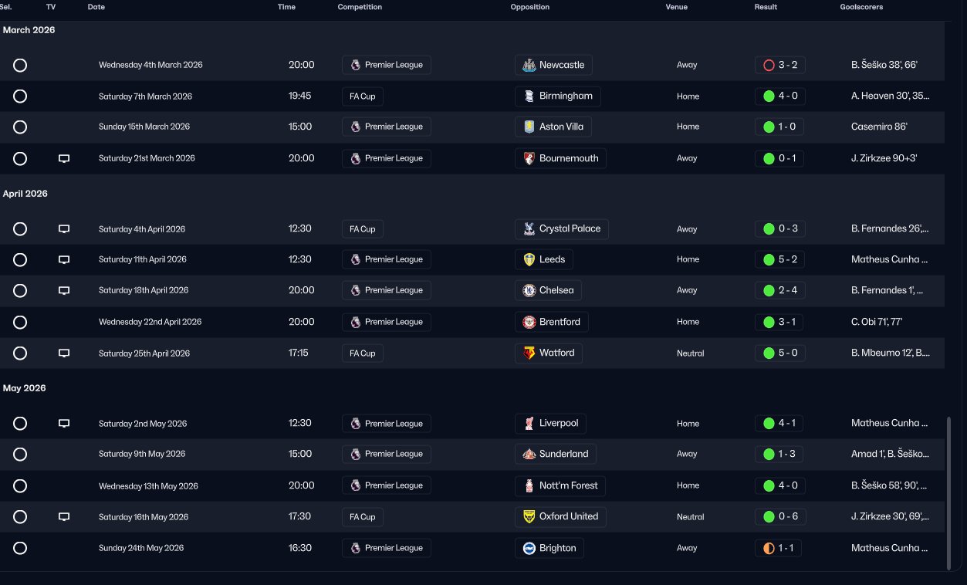Click the Aston Villa club crest icon

tap(529, 127)
